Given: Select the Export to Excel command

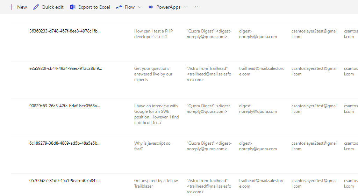Looking at the screenshot, I should pos(94,7).
